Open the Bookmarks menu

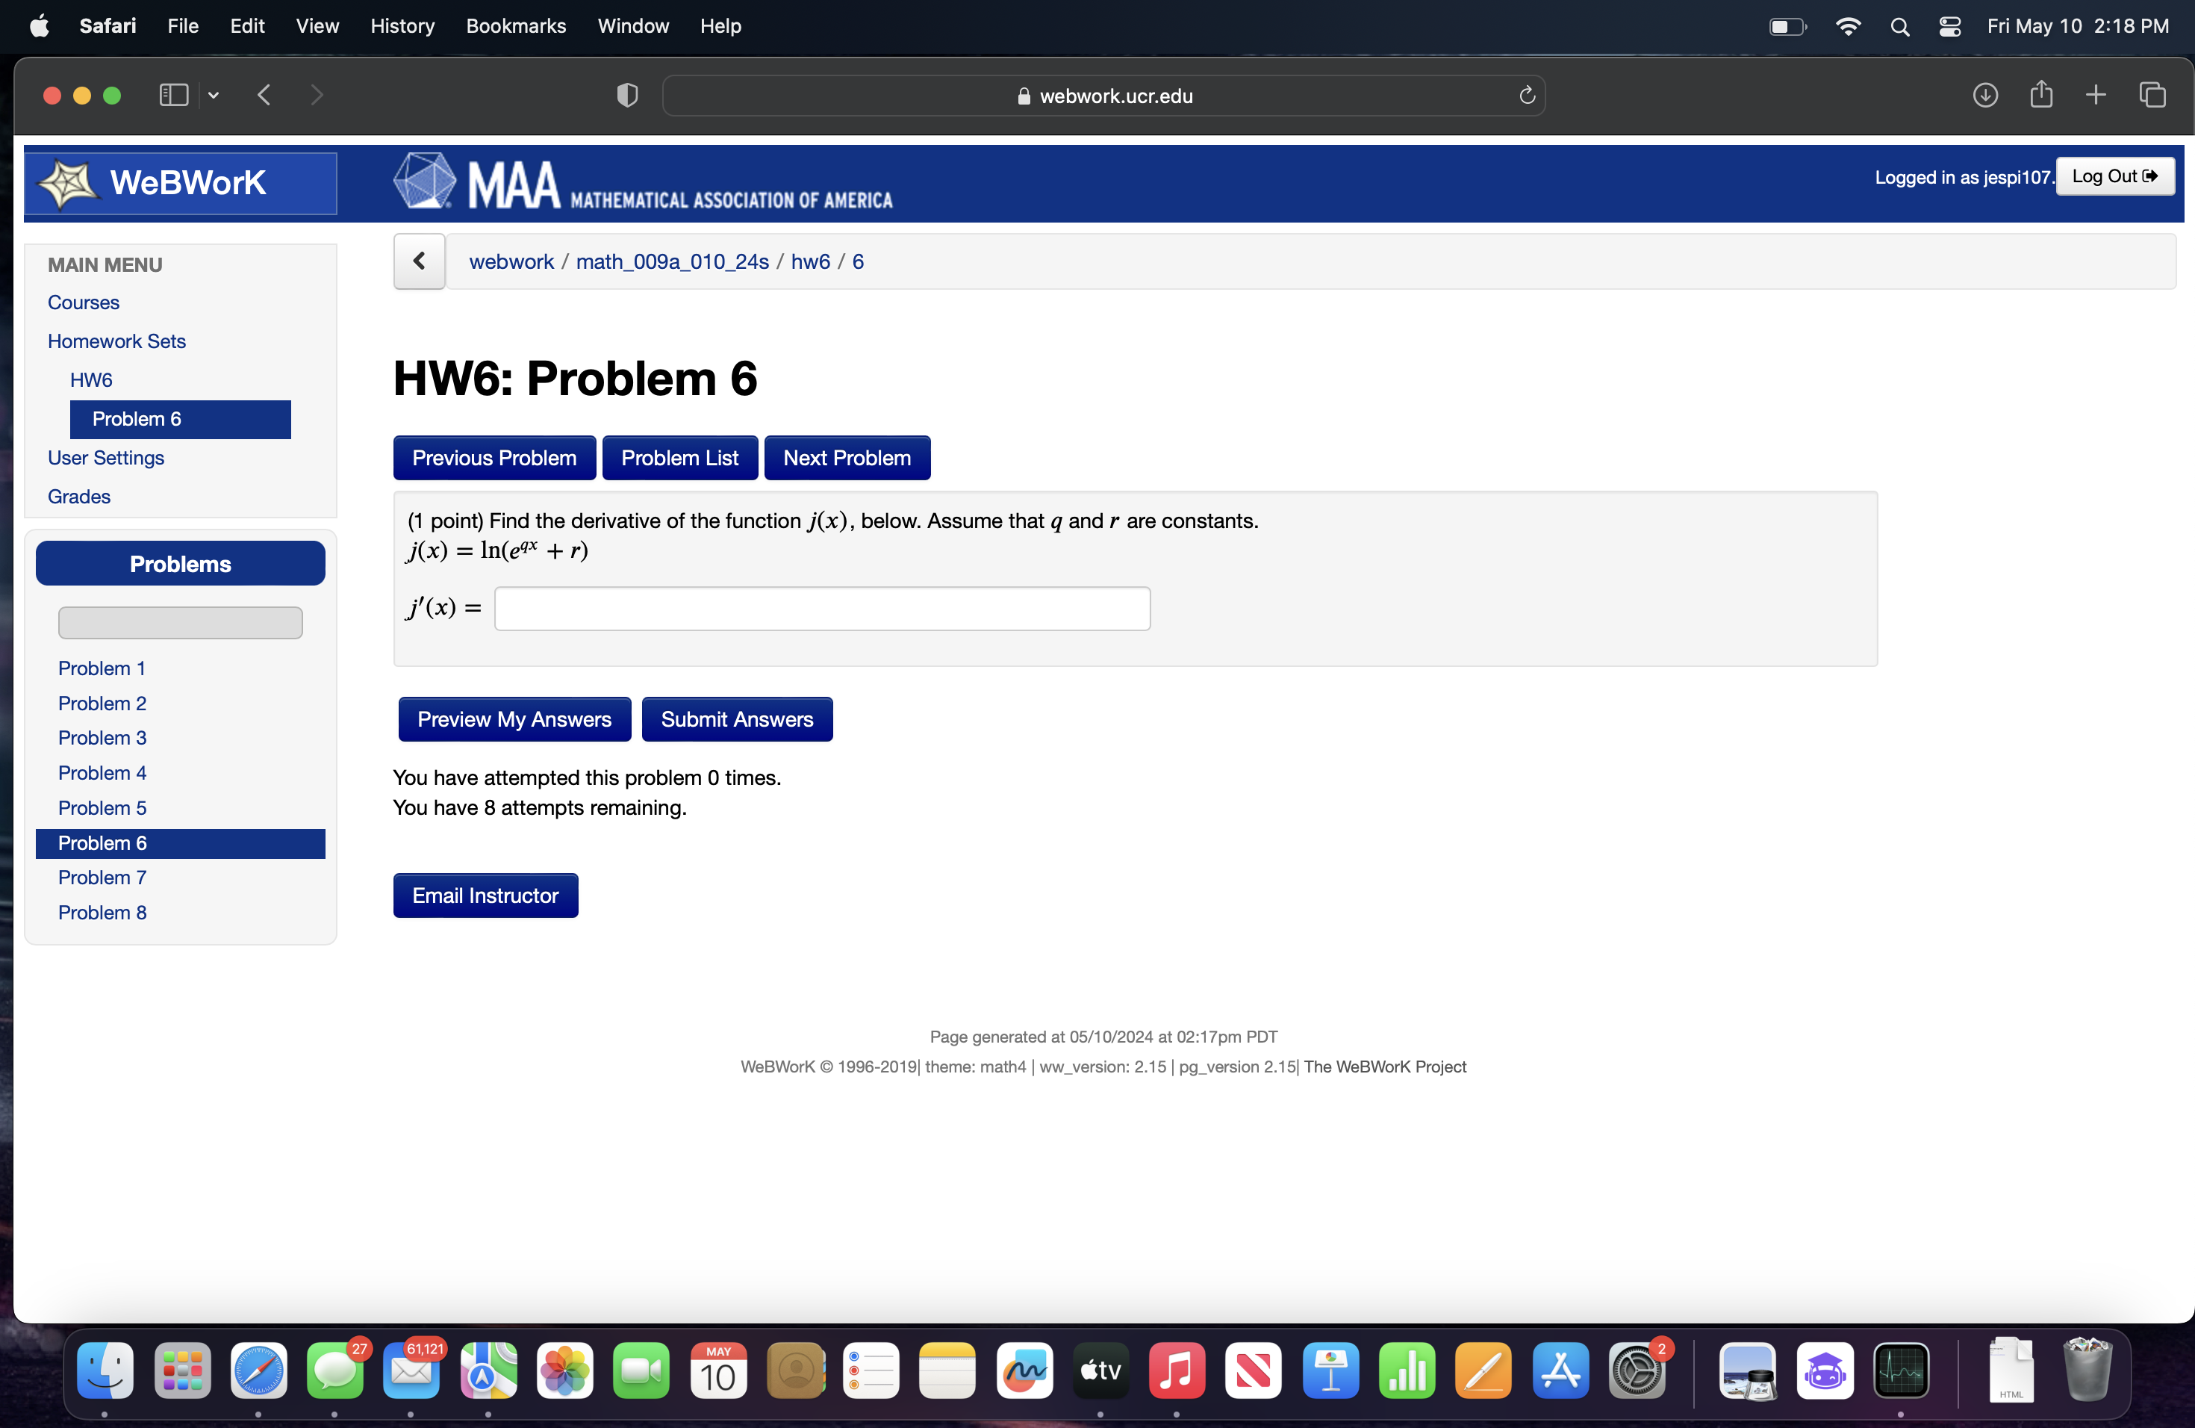[516, 26]
